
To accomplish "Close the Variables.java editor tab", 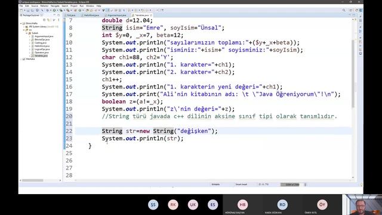I will (151, 15).
